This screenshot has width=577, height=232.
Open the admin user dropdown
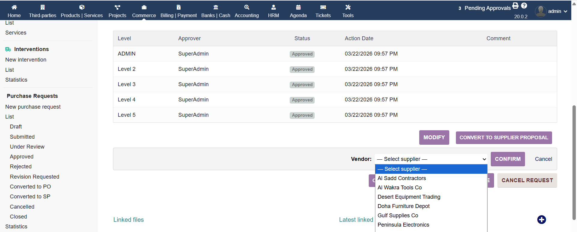click(551, 11)
